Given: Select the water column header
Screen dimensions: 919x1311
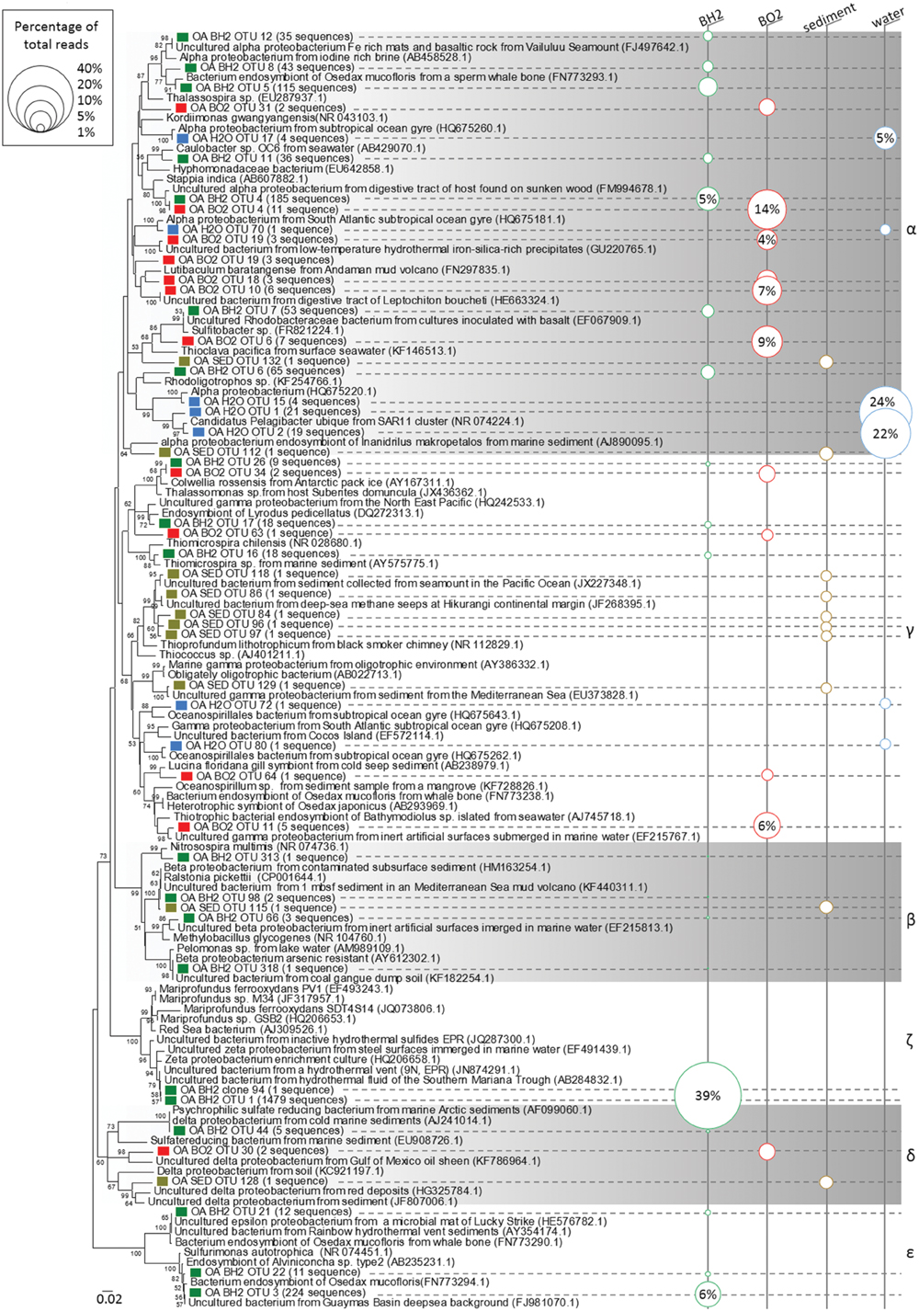Looking at the screenshot, I should click(x=888, y=17).
